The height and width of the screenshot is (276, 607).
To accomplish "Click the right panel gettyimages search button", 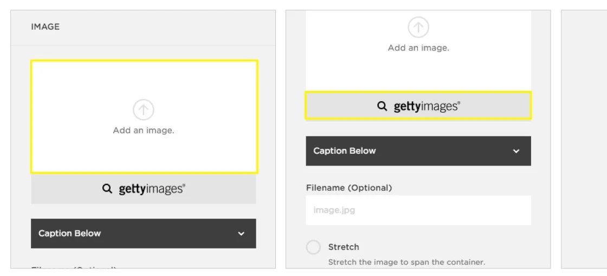I will click(x=418, y=106).
